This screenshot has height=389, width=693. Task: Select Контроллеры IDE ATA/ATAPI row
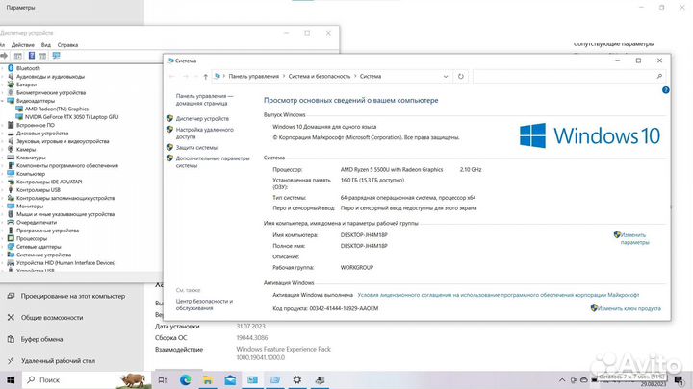tap(49, 182)
